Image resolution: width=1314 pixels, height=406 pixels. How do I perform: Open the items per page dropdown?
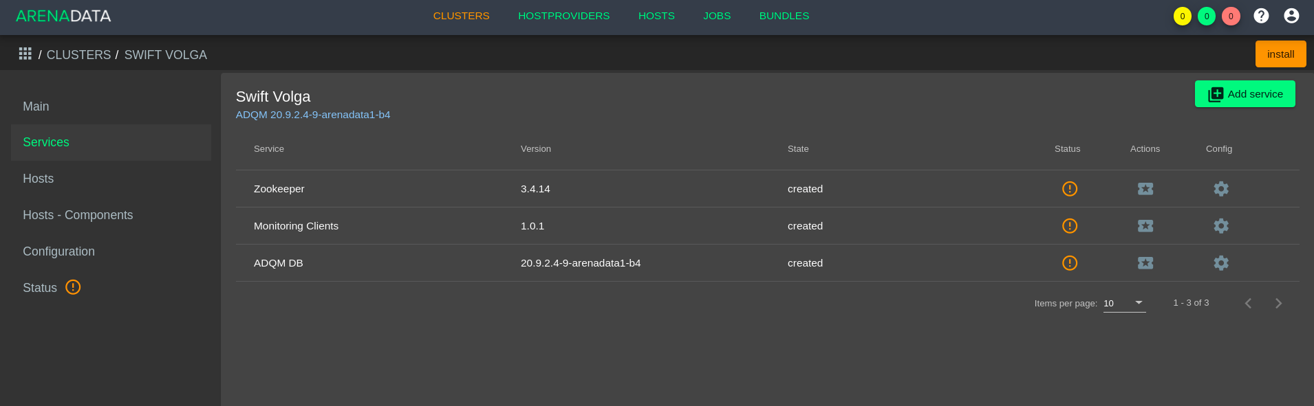[1125, 303]
